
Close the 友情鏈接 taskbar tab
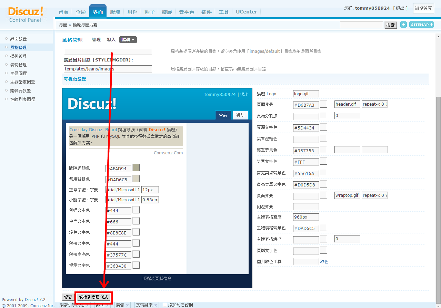click(x=155, y=305)
